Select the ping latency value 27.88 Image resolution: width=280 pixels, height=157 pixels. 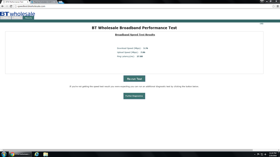[140, 56]
